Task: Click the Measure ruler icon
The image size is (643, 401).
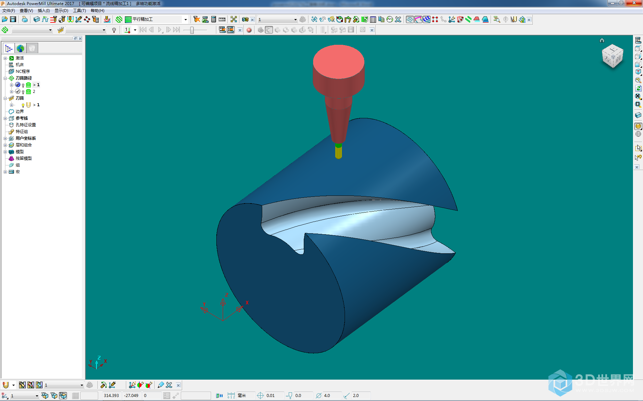Action: tap(222, 19)
